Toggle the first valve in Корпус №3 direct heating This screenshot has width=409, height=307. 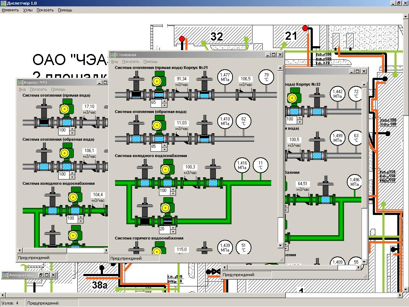[x=44, y=122]
